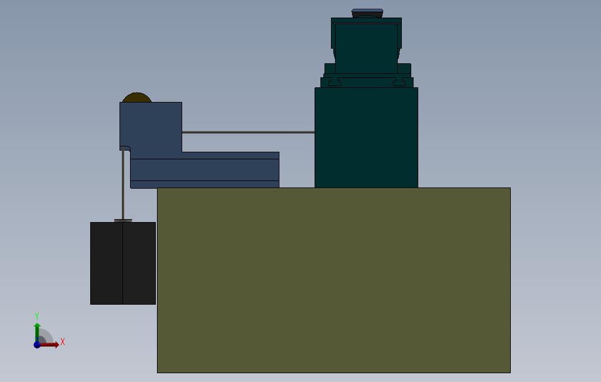Screen dimensions: 601x382
Task: Pick the brown dome atop the blue bracket
Action: click(x=137, y=97)
